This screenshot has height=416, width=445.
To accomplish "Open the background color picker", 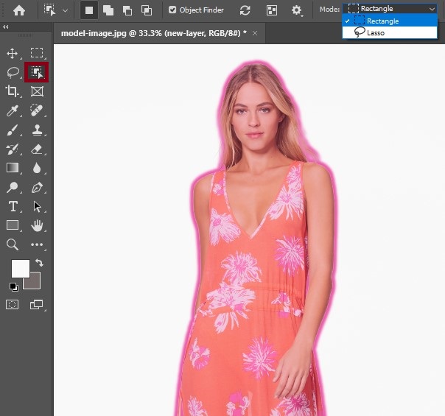I will click(35, 283).
